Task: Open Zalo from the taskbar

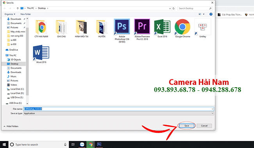Action: 82,144
